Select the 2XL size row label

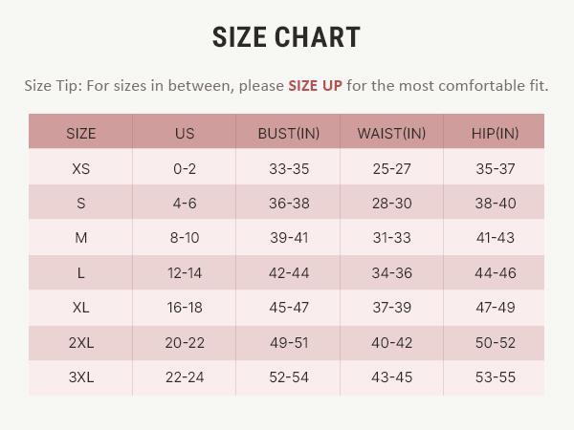[81, 343]
